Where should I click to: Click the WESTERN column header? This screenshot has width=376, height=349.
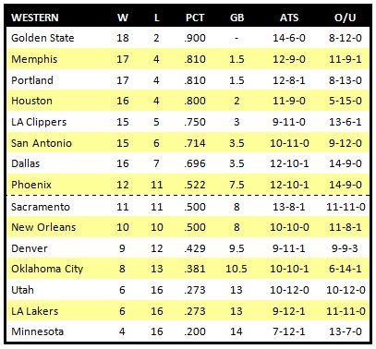[x=35, y=18]
